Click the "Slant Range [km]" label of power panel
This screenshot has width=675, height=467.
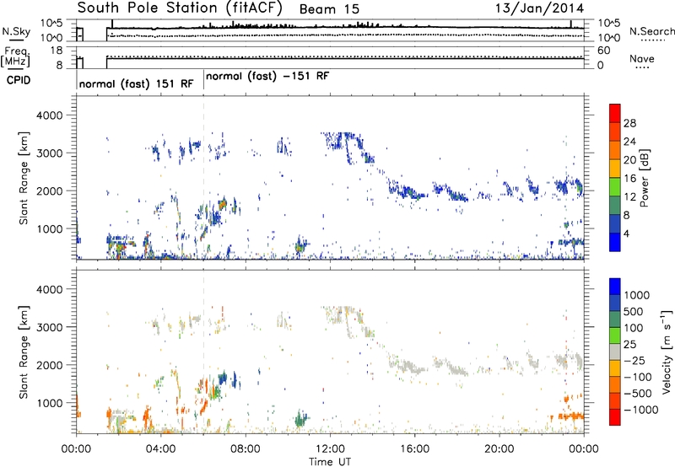pos(24,178)
